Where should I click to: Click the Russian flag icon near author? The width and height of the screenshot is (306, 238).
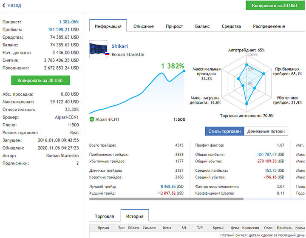pos(107,54)
